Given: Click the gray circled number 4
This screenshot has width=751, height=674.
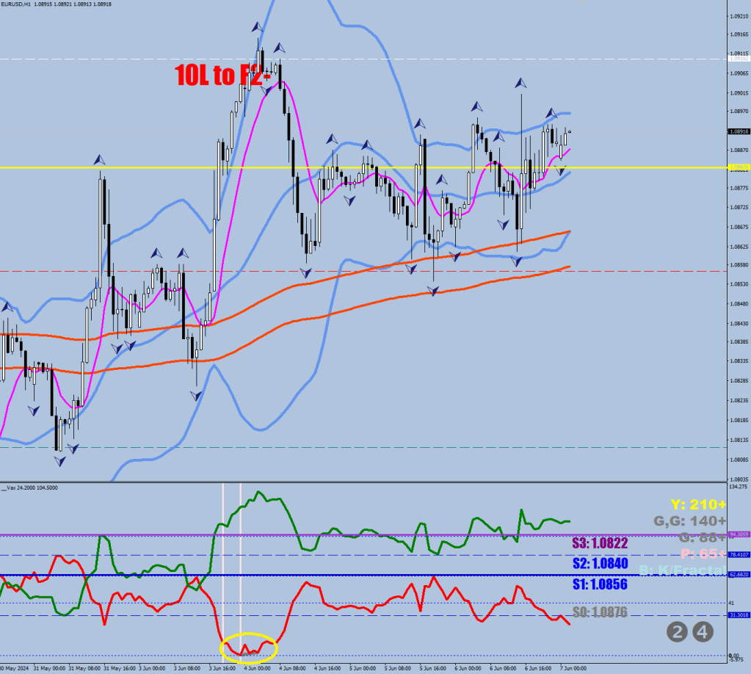Looking at the screenshot, I should tap(703, 631).
